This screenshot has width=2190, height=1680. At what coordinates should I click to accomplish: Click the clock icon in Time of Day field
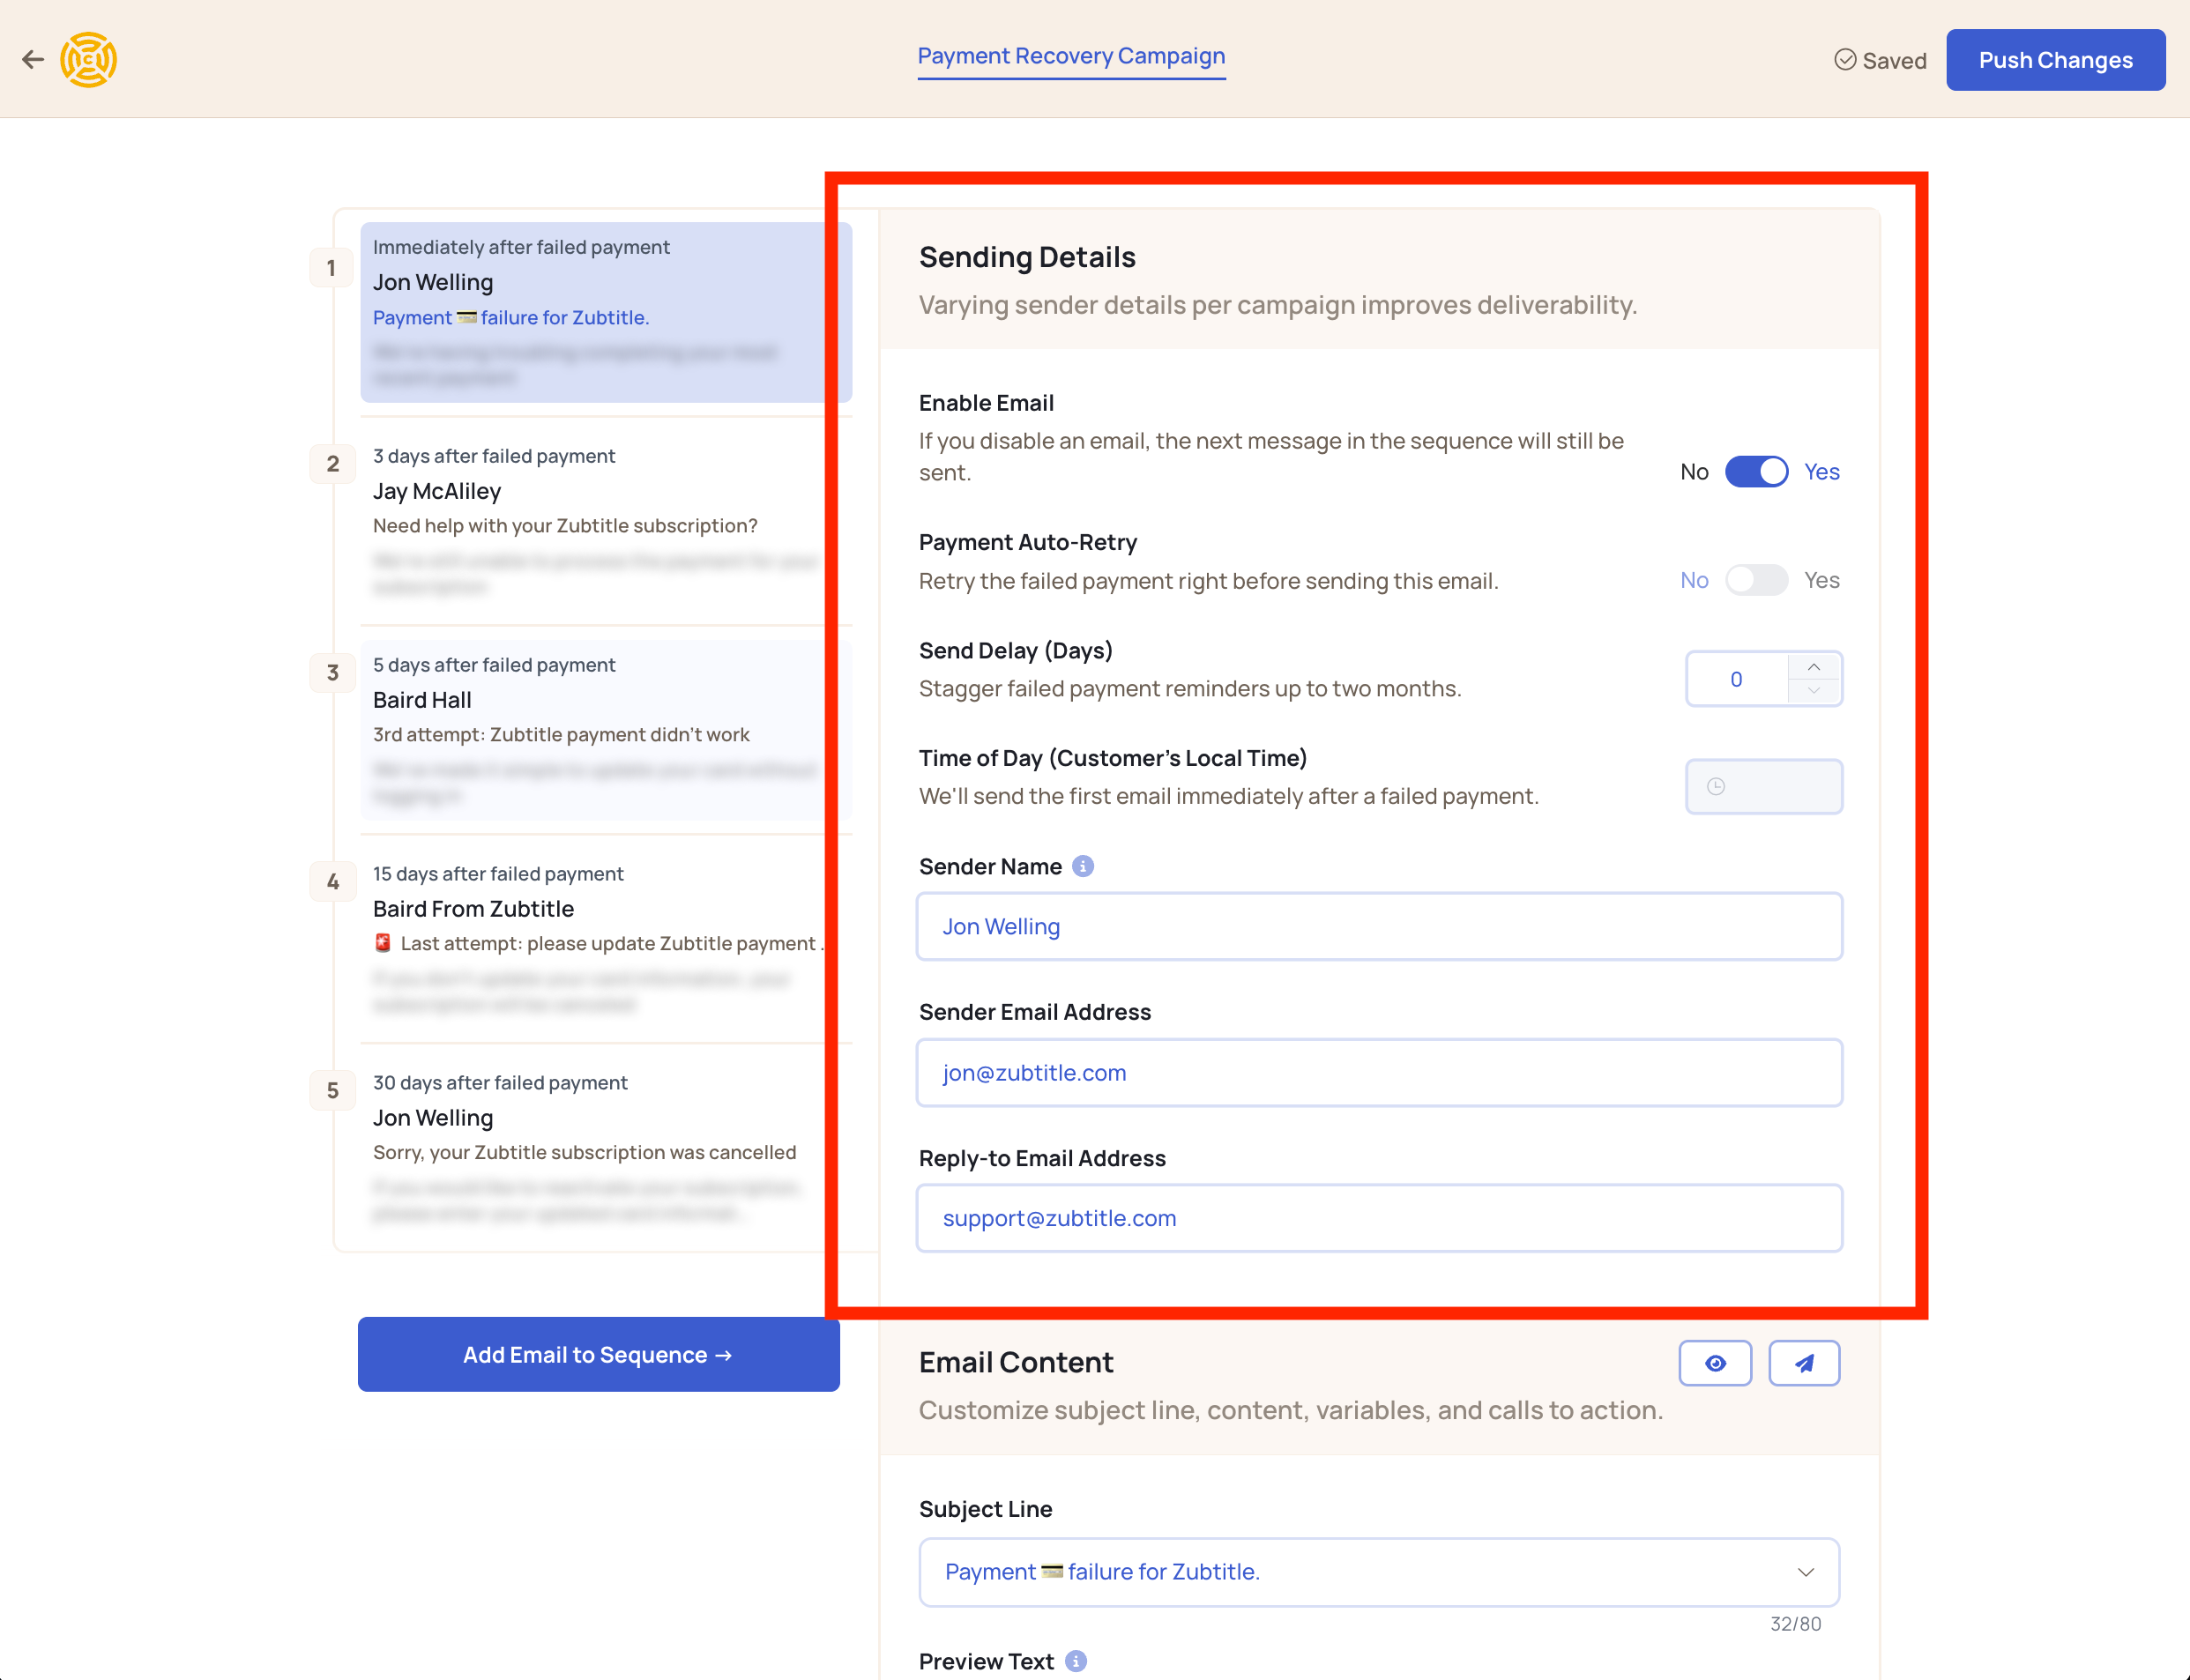(x=1717, y=787)
